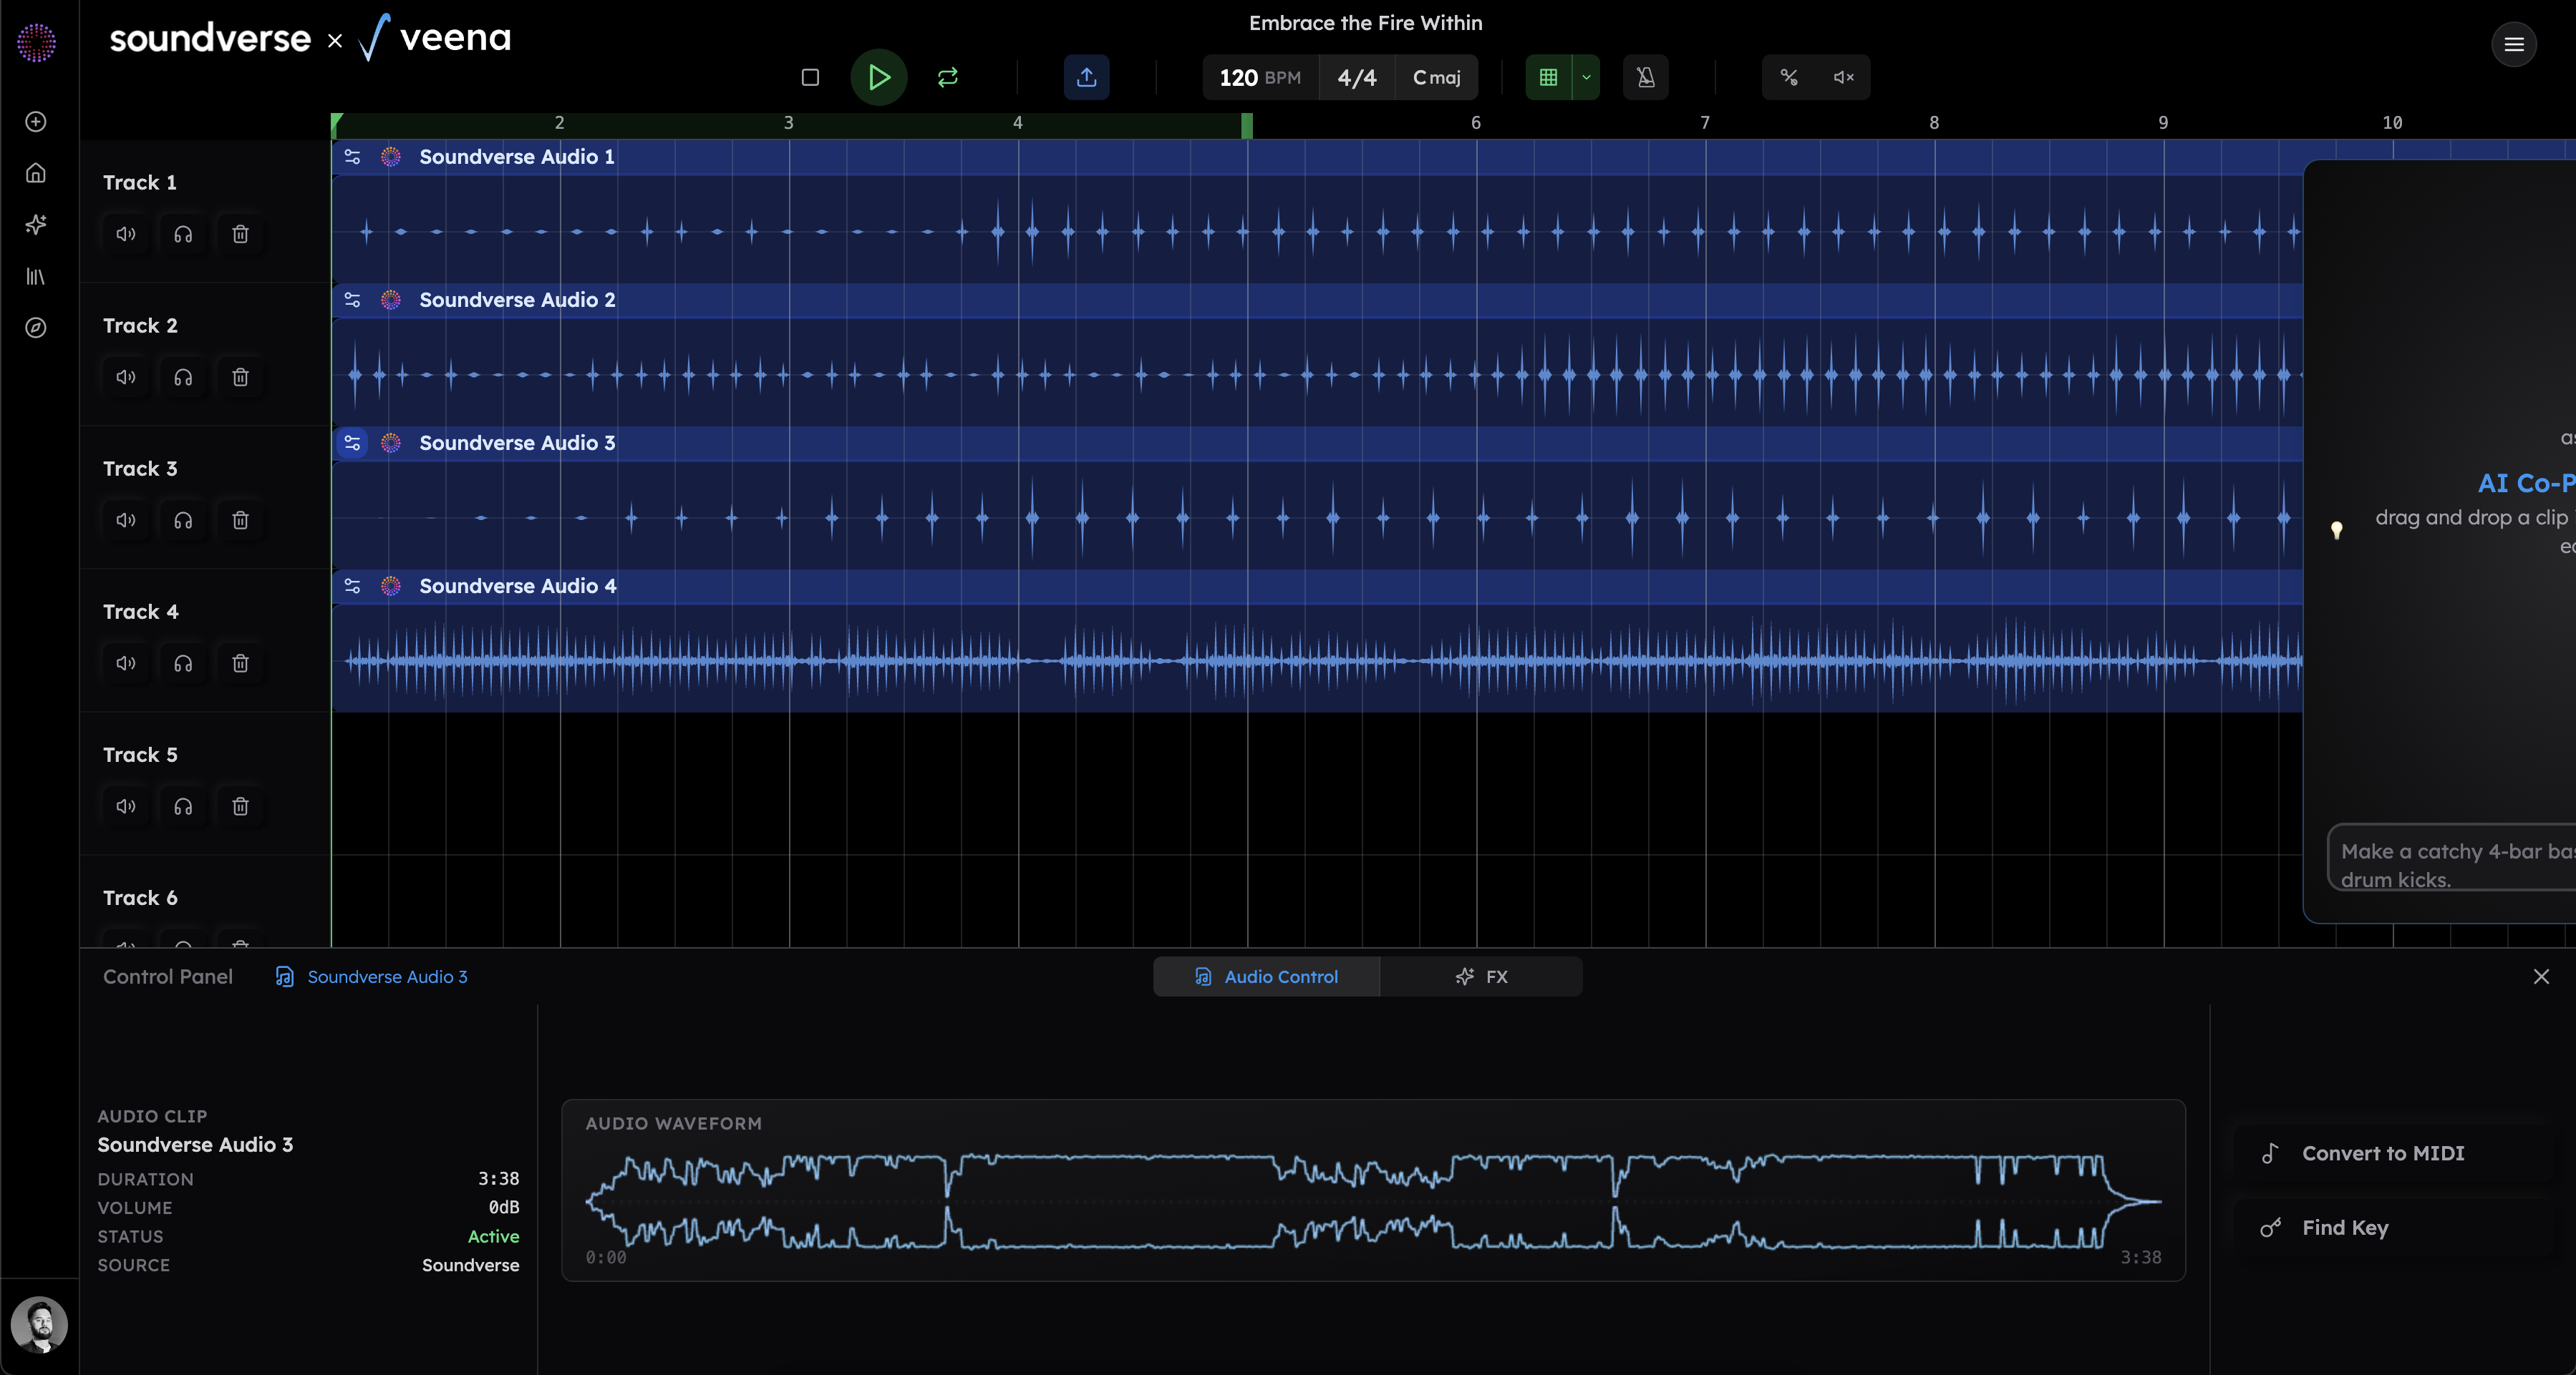Delete Track 2
Image resolution: width=2576 pixels, height=1375 pixels.
point(240,377)
